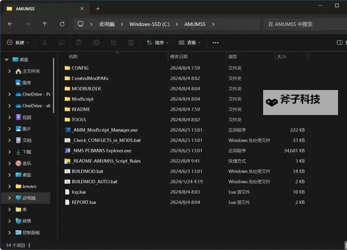Click the navigation pane vertical scrollbar

point(53,85)
